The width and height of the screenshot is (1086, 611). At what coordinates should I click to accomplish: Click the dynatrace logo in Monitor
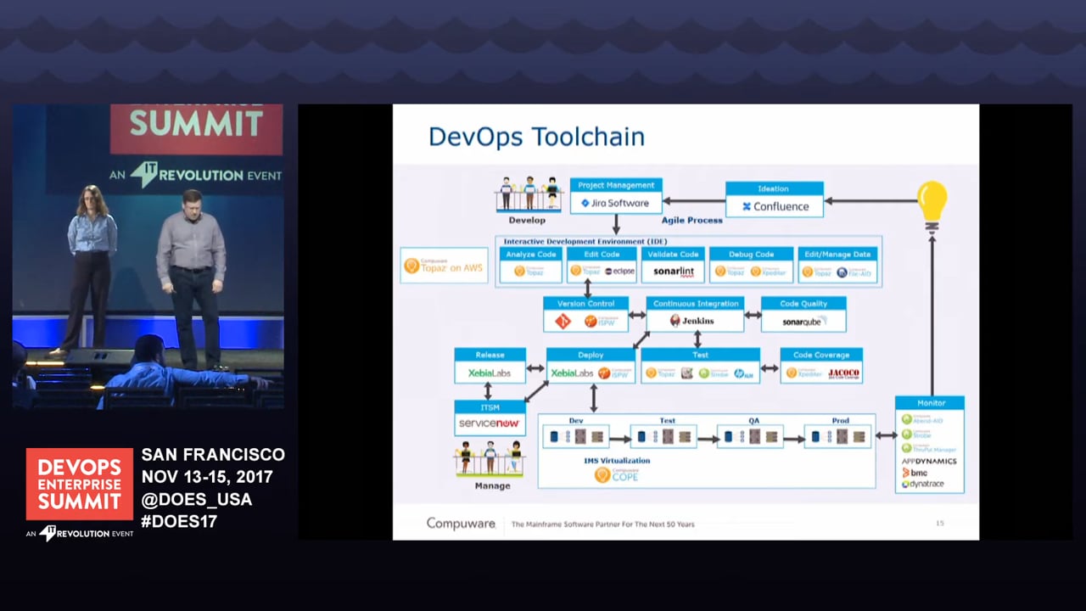[922, 484]
